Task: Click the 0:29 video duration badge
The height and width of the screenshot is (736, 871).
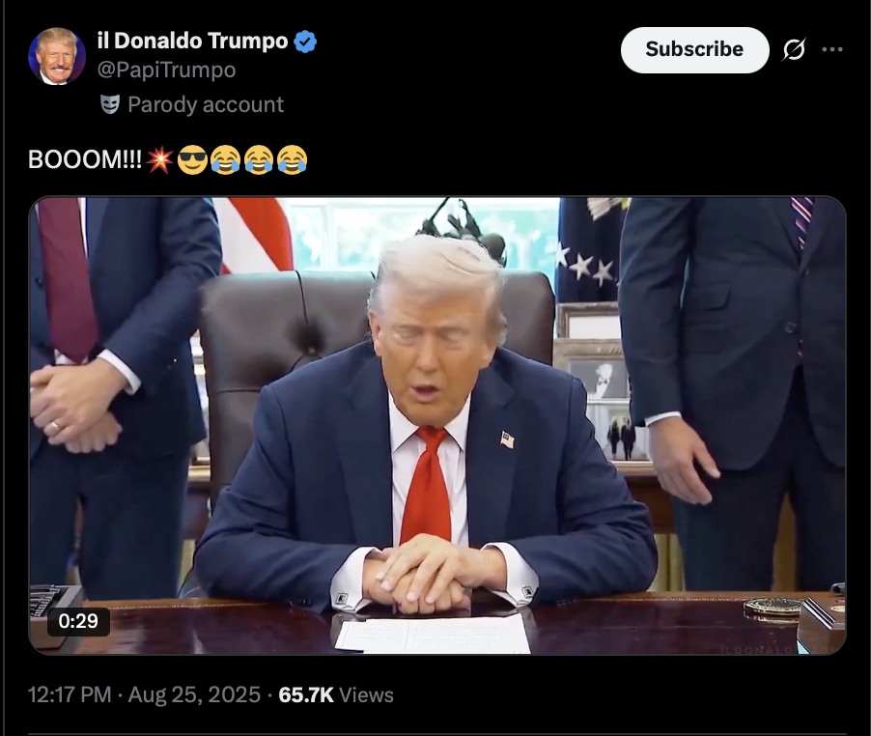Action: (78, 621)
